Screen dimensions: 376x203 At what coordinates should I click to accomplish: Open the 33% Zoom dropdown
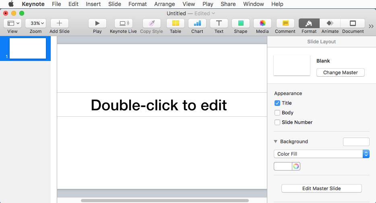(36, 23)
